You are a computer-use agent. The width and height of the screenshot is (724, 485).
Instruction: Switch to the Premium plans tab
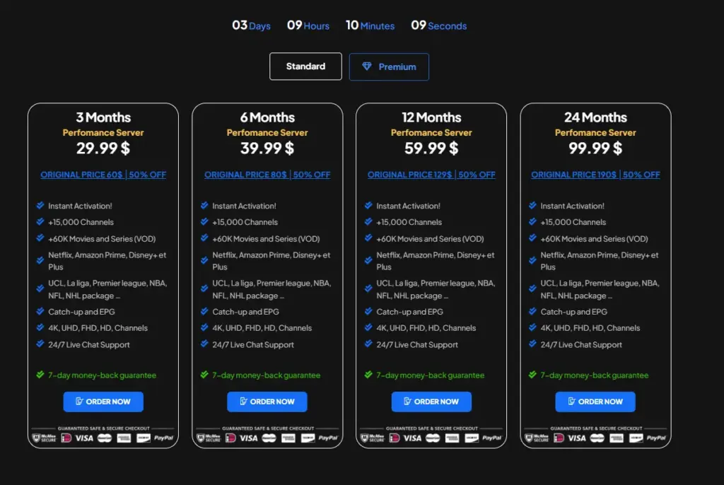point(389,66)
